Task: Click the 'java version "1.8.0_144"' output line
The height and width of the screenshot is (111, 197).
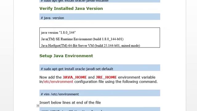Action: [58, 33]
